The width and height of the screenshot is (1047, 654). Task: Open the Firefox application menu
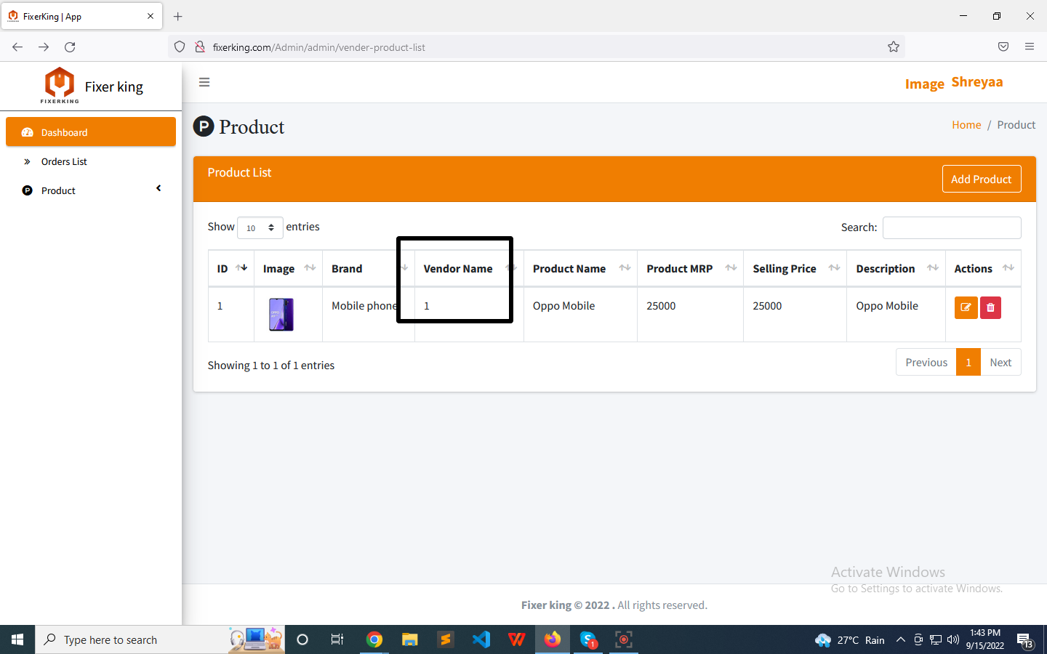1030,47
